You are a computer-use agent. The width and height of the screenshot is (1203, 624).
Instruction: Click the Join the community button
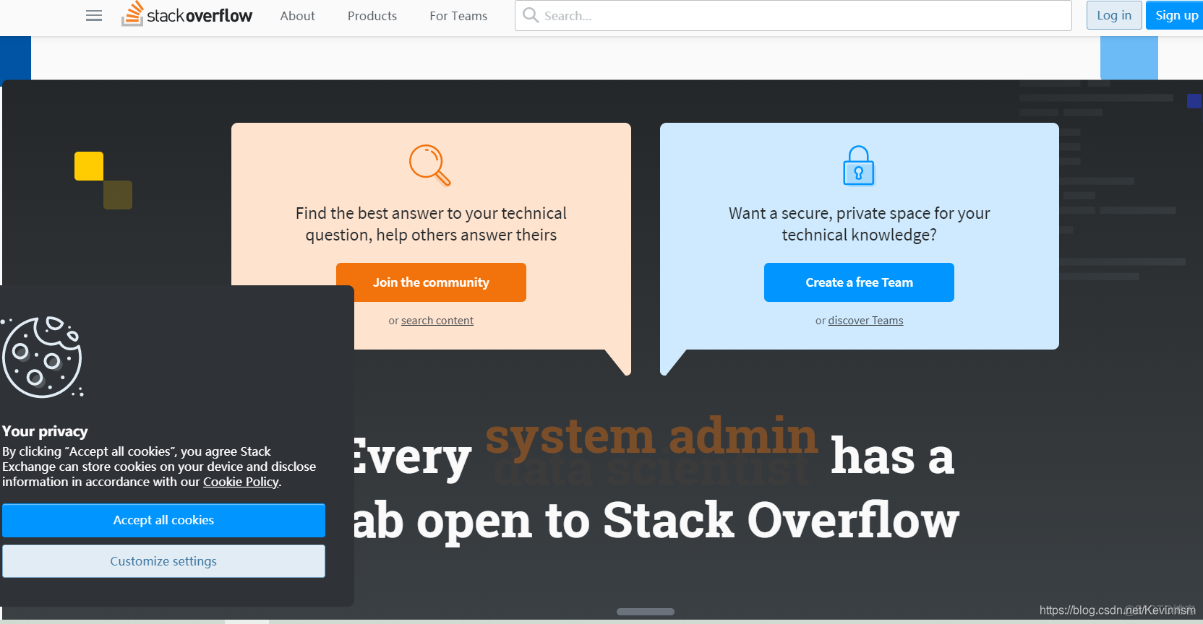[431, 282]
